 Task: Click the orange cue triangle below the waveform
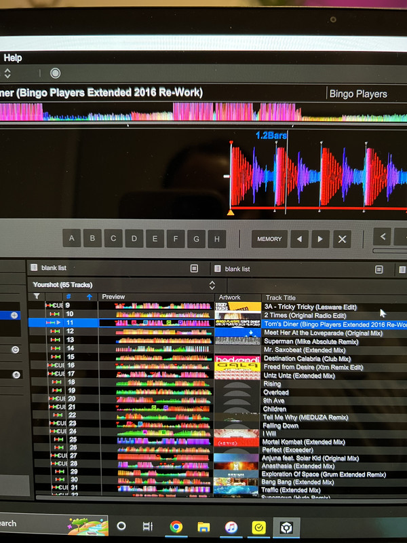[x=231, y=212]
